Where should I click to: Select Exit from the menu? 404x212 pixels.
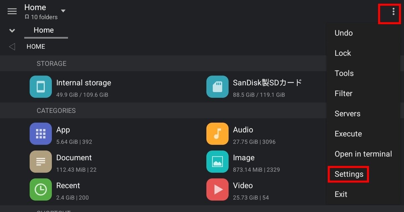(x=341, y=194)
